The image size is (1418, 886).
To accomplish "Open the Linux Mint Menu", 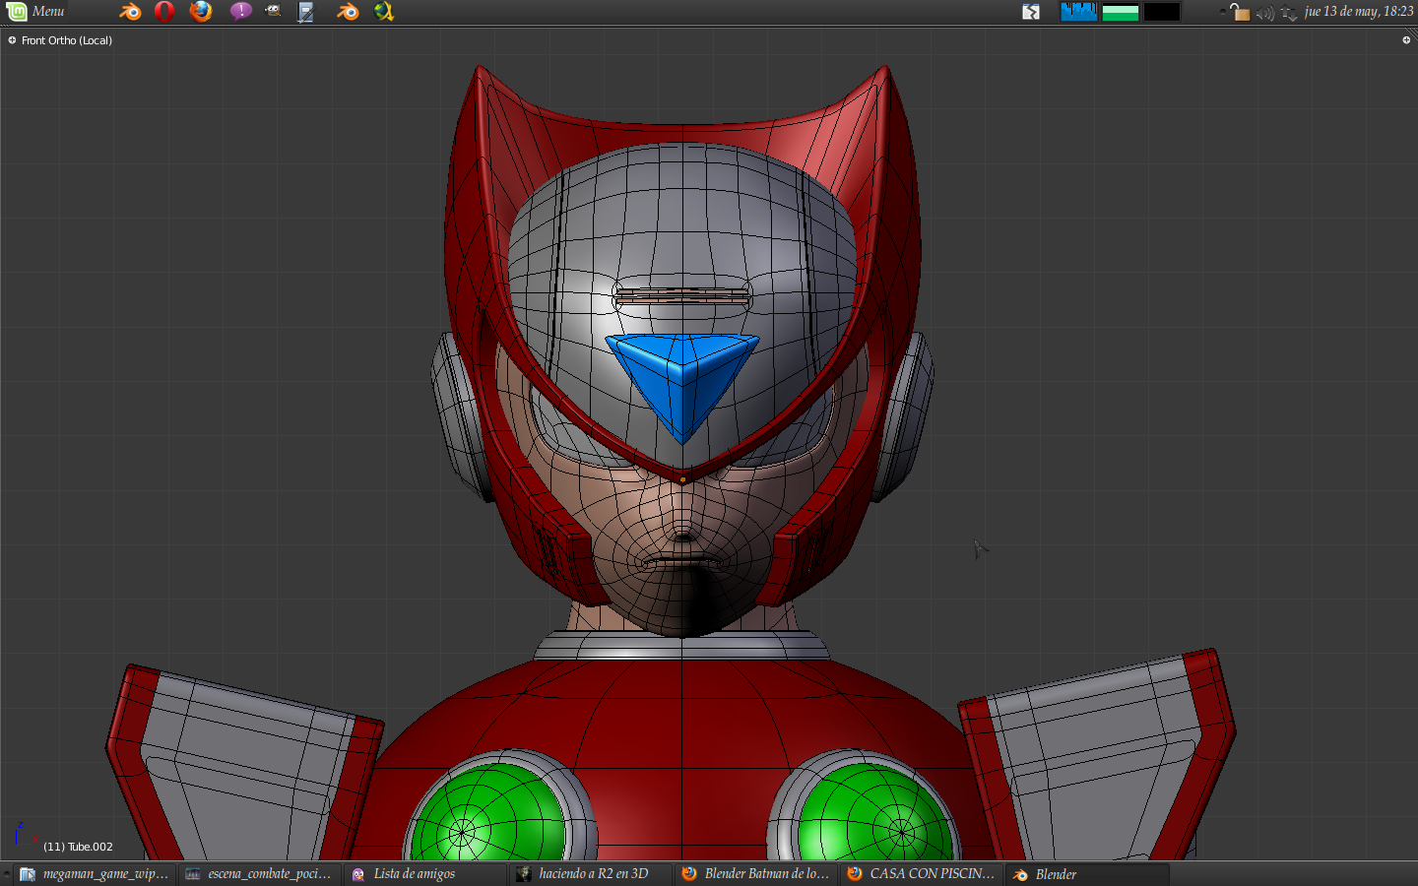I will [x=35, y=12].
